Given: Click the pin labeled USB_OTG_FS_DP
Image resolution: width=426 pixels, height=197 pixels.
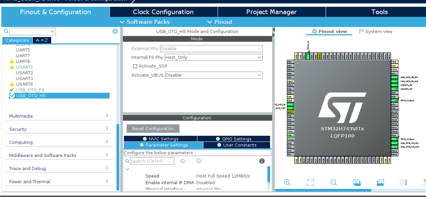Looking at the screenshot, I should 394,77.
